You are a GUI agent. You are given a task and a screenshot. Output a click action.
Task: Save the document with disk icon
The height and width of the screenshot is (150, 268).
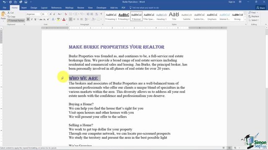tap(26, 2)
